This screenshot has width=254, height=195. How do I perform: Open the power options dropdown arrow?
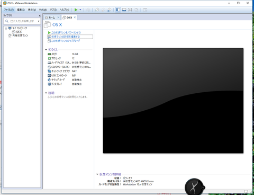80,10
